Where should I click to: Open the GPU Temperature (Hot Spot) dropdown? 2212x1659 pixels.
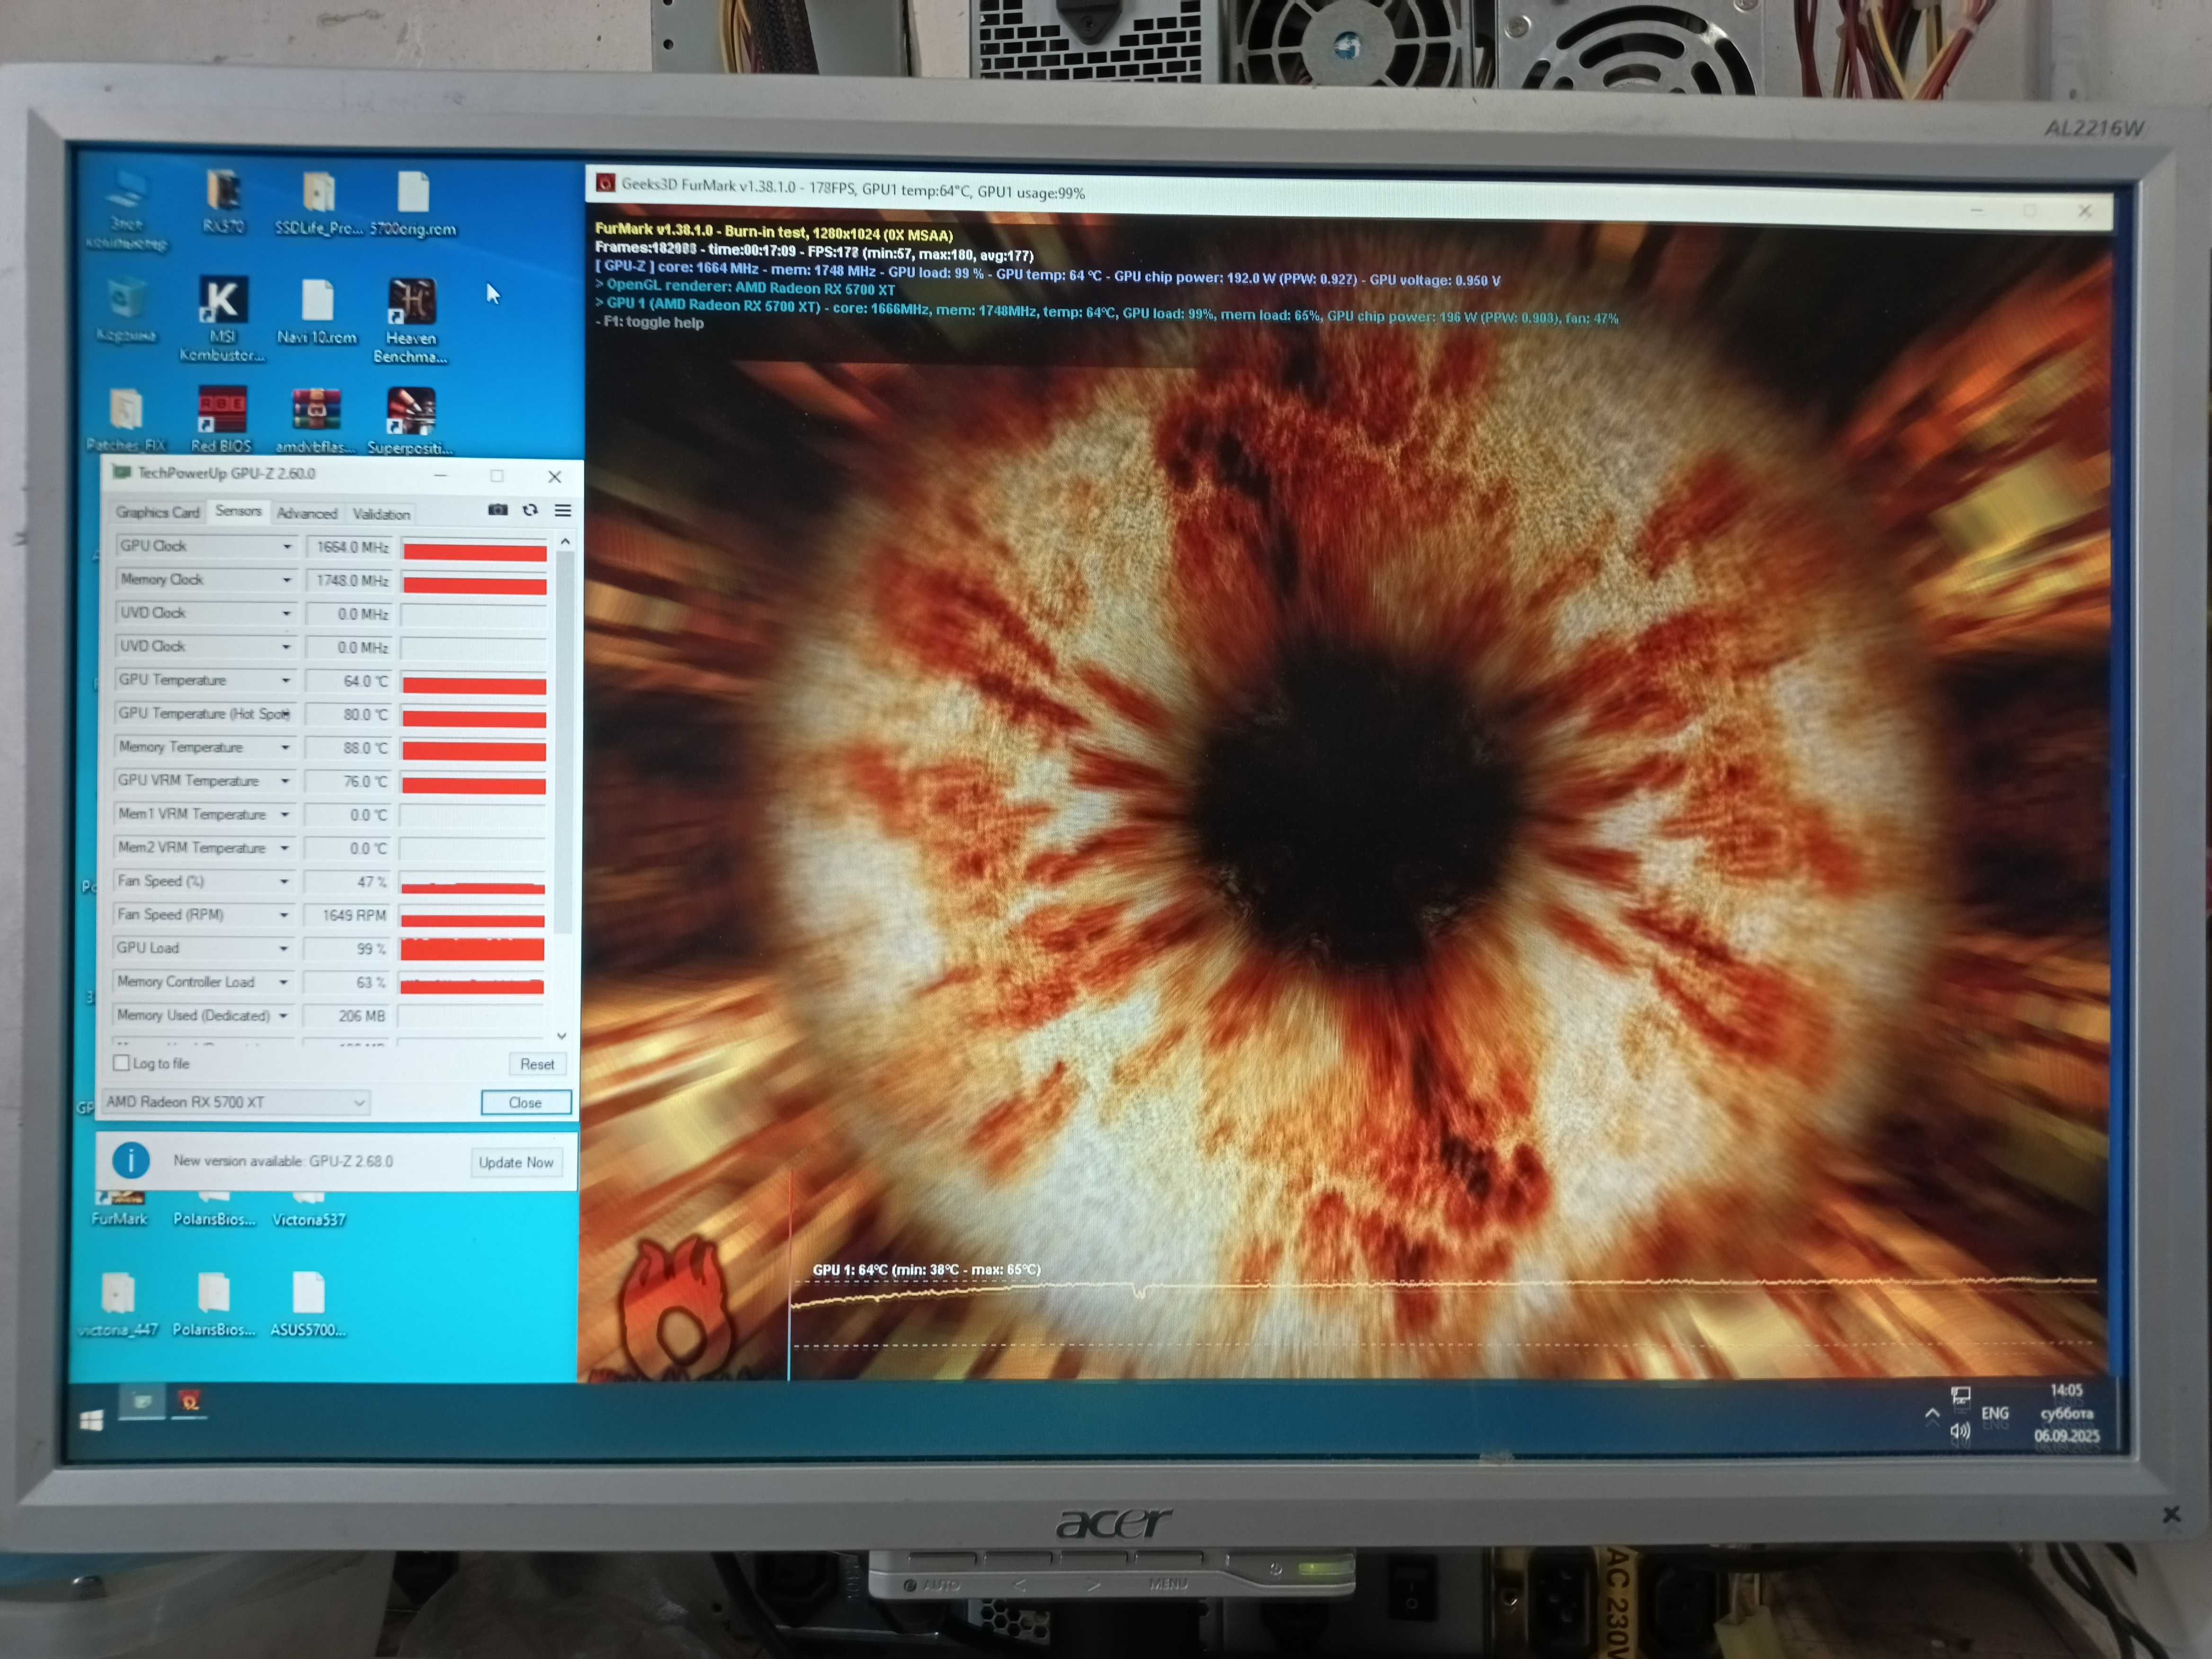(x=286, y=714)
